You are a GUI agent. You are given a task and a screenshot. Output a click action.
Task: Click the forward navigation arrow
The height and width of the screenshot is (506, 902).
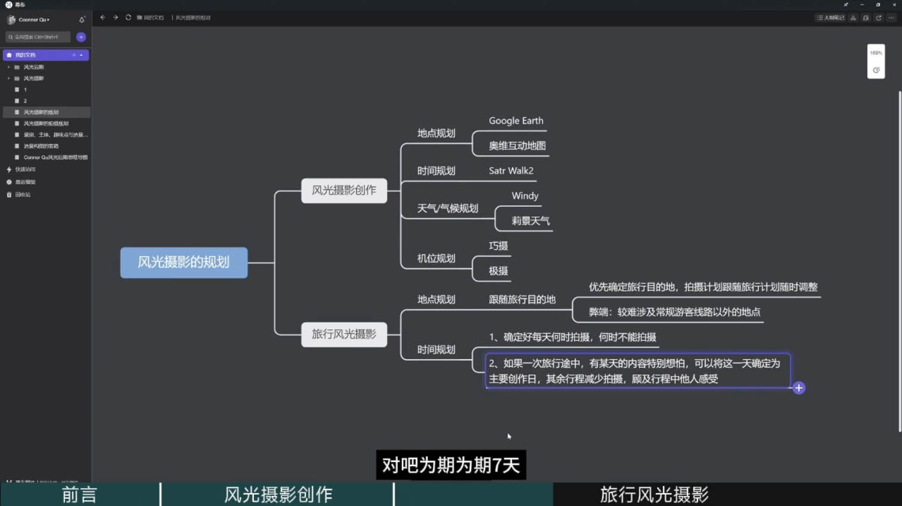click(x=115, y=17)
